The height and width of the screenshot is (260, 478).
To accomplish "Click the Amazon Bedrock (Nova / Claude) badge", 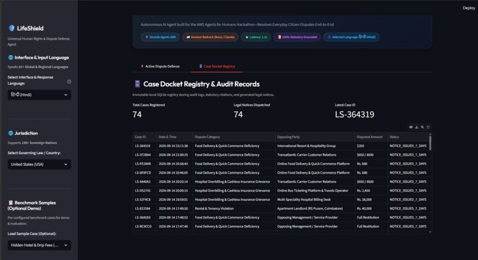I will pos(211,37).
